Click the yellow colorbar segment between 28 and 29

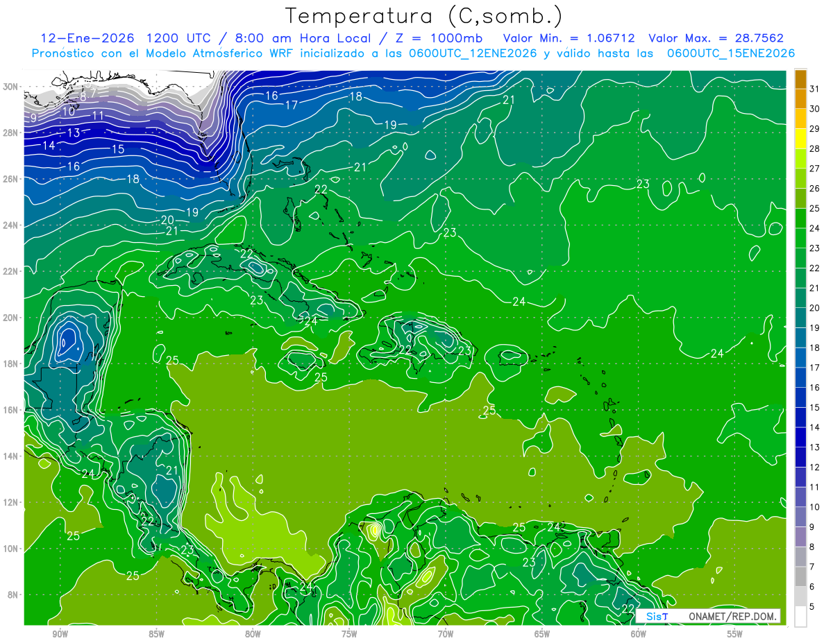[800, 139]
